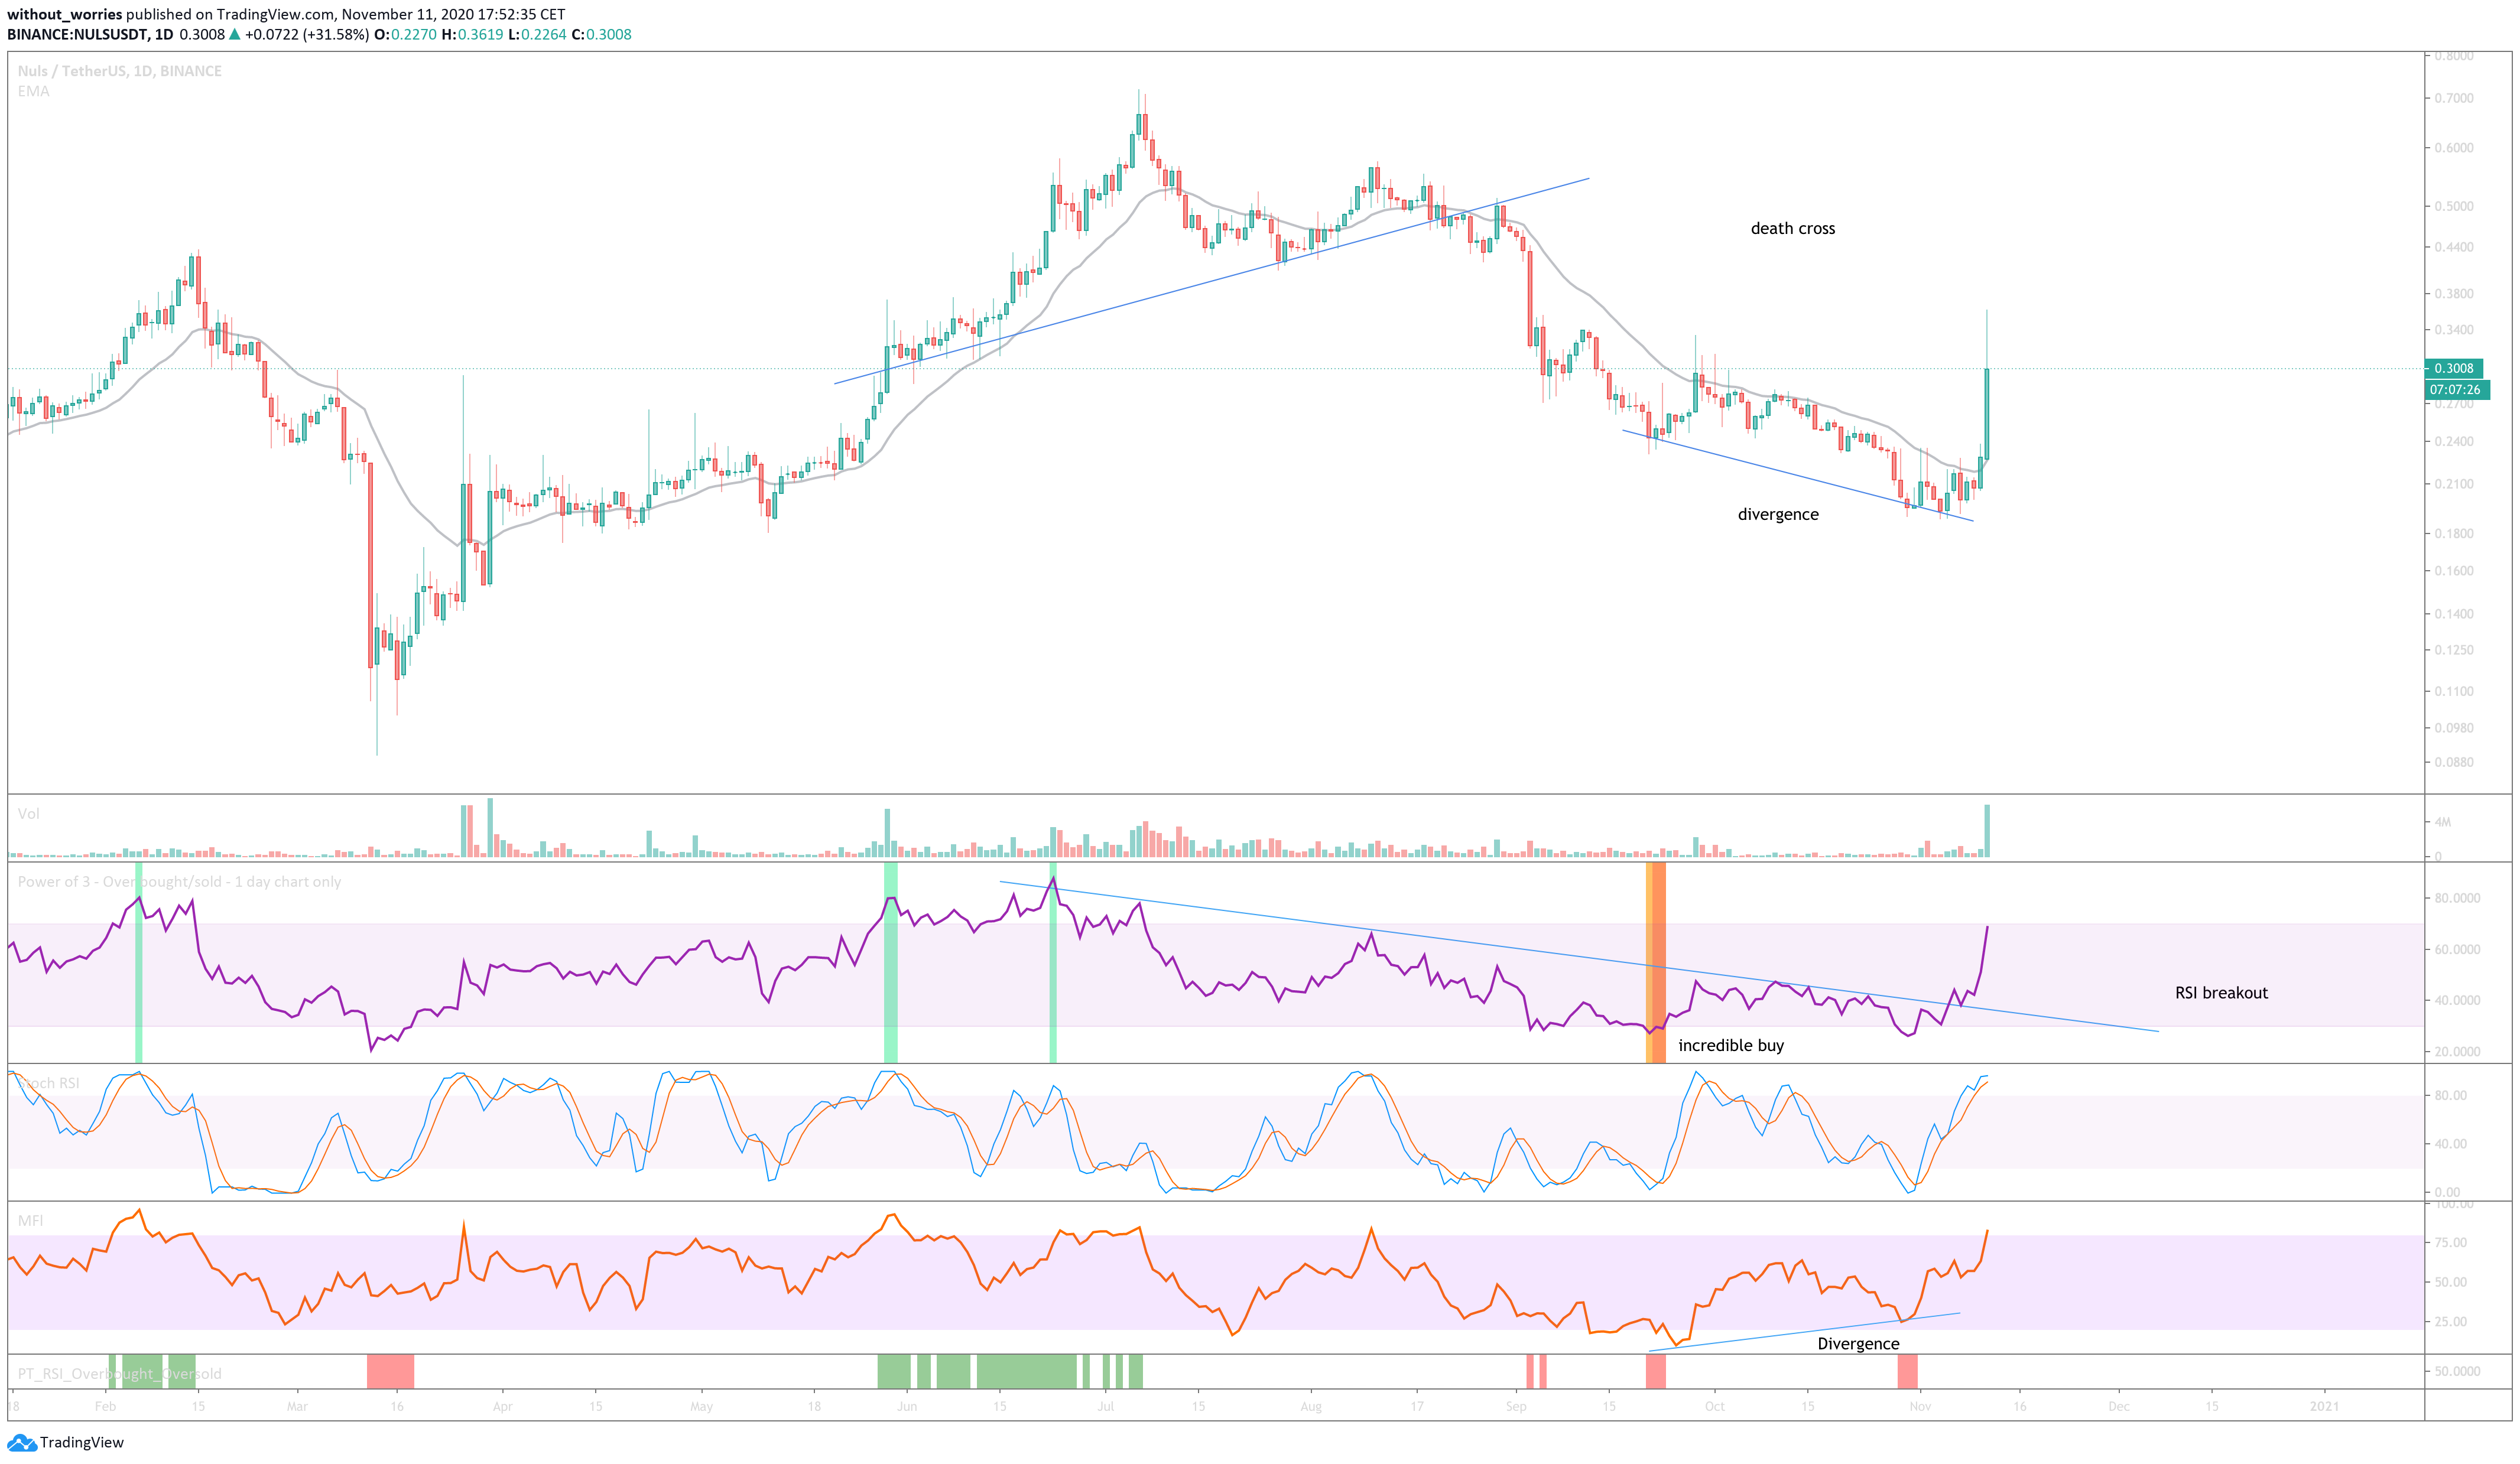Click the 'Divergence' label in the MFI pane

click(x=1858, y=1343)
